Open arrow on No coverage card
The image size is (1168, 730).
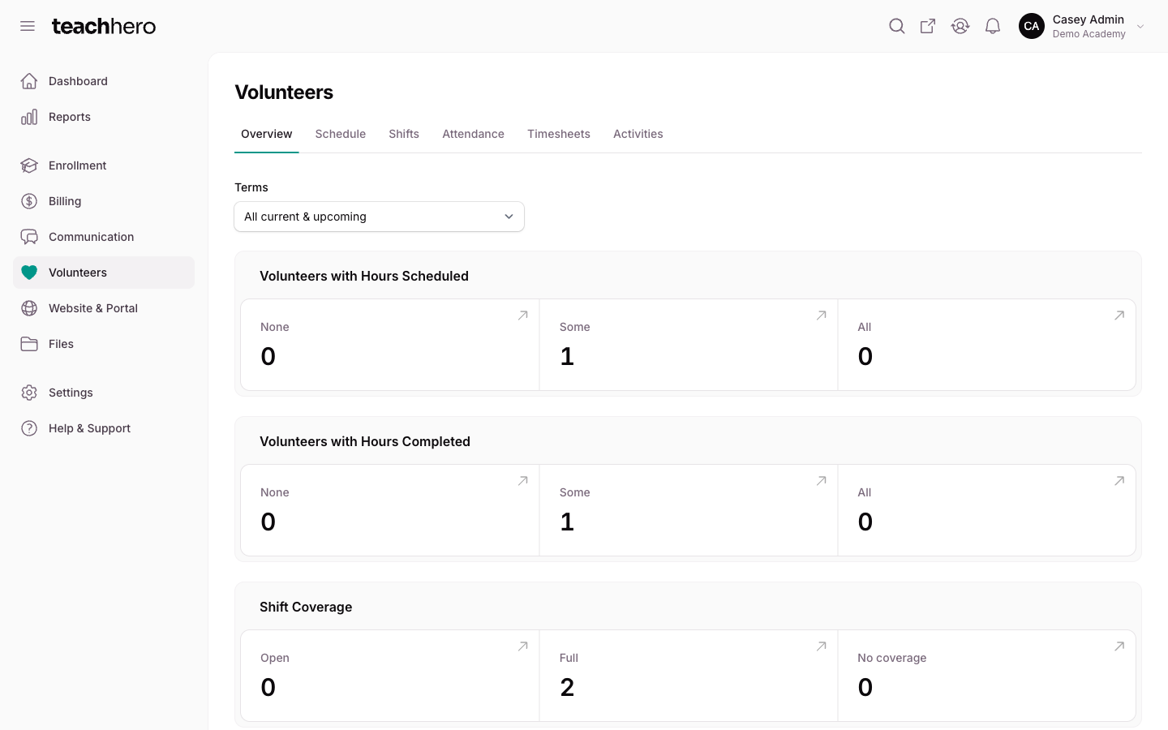pos(1119,646)
